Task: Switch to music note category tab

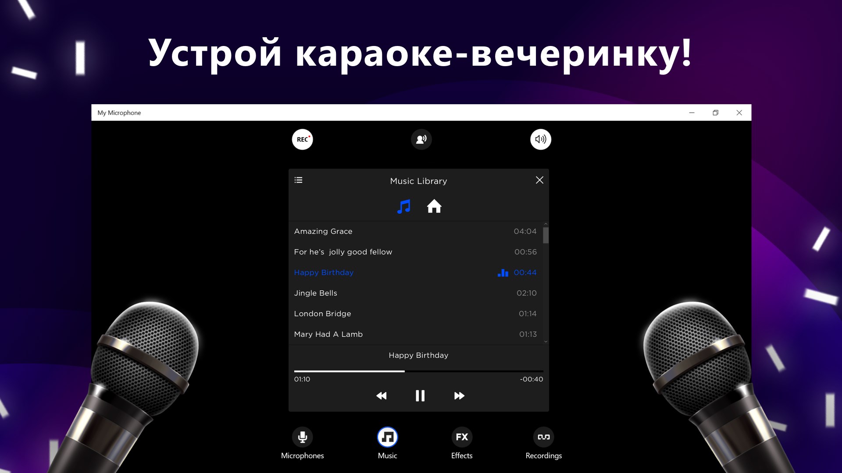Action: pos(404,206)
